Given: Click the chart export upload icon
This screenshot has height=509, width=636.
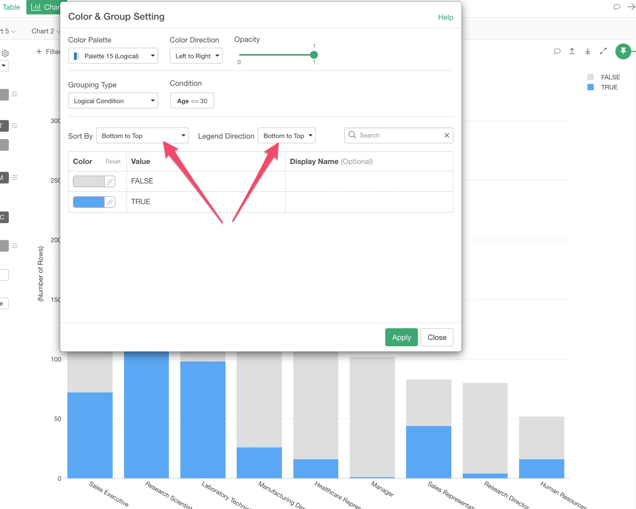Looking at the screenshot, I should point(572,51).
